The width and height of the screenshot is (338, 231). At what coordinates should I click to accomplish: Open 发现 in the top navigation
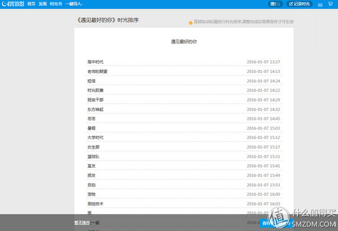43,4
